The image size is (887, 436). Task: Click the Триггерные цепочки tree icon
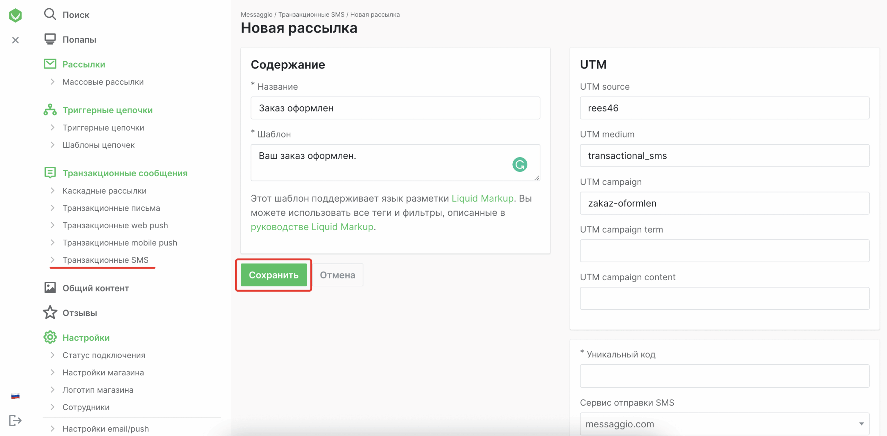[x=50, y=109]
